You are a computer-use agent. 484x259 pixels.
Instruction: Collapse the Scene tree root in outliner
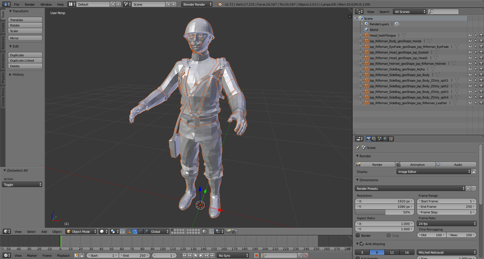click(x=355, y=18)
